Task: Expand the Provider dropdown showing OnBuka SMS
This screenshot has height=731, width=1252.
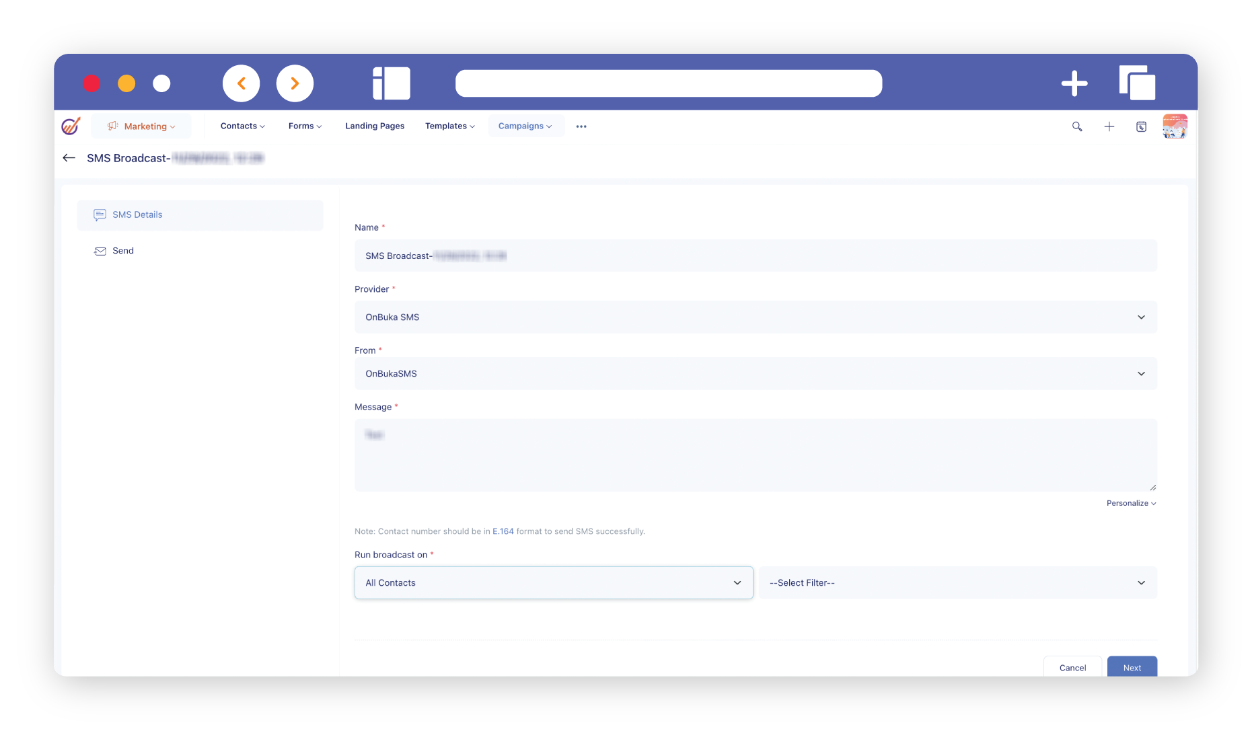Action: point(755,317)
